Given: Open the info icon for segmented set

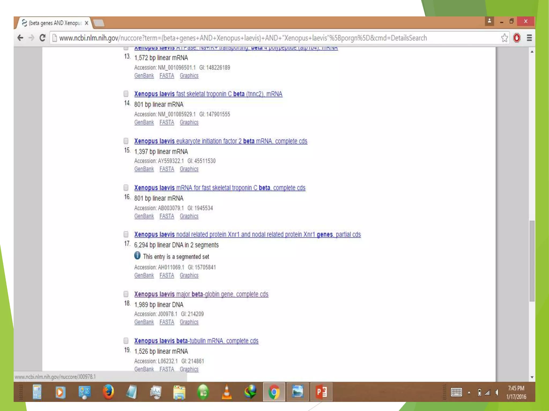Looking at the screenshot, I should [x=137, y=256].
